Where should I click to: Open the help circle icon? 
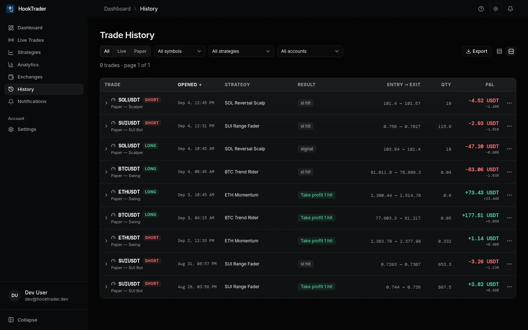[481, 9]
